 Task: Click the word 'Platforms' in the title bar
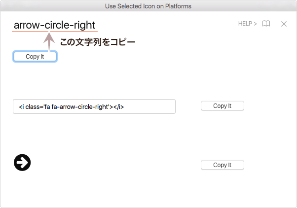[177, 6]
